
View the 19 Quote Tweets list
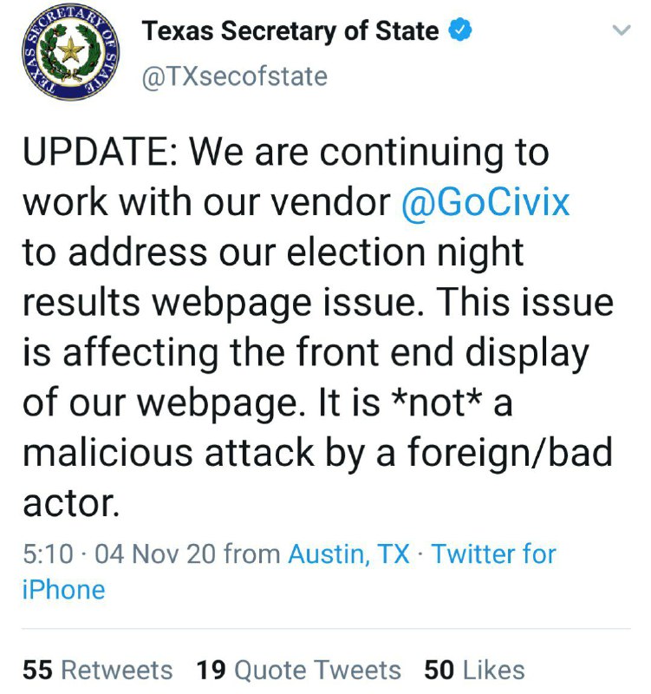(298, 670)
